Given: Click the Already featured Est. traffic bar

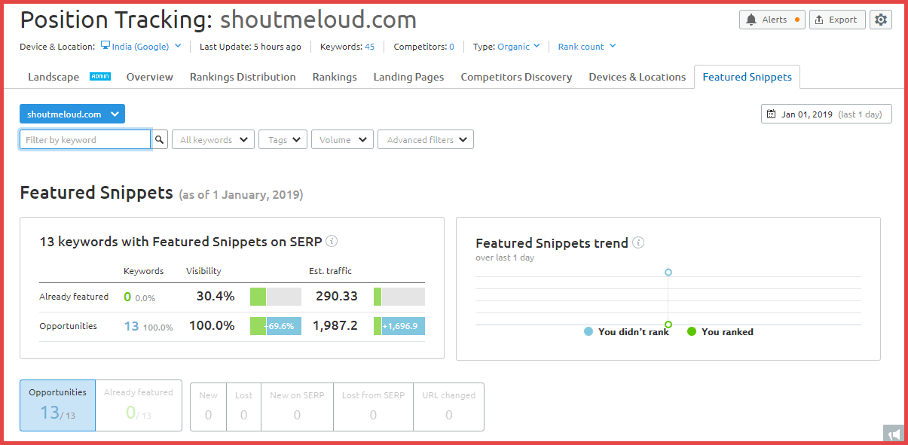Looking at the screenshot, I should (x=399, y=297).
